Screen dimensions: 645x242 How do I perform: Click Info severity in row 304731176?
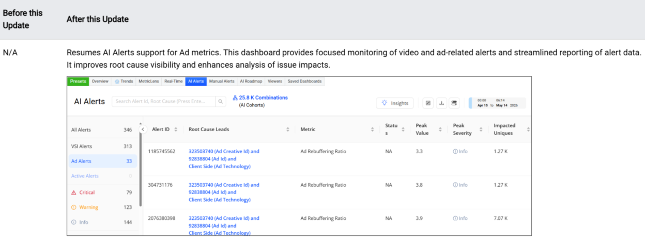460,185
